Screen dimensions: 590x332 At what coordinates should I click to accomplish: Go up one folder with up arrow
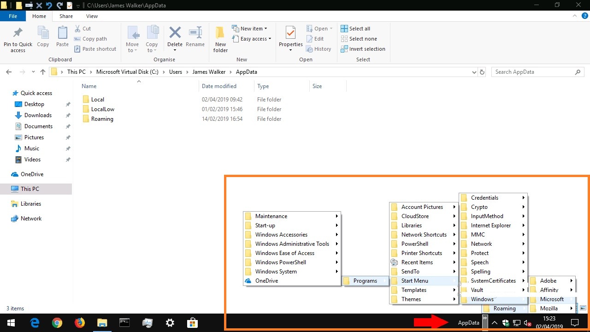[x=43, y=72]
